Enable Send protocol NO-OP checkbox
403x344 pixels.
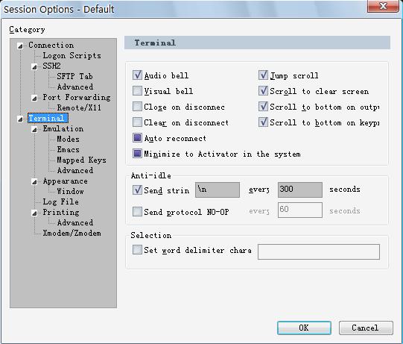(137, 212)
